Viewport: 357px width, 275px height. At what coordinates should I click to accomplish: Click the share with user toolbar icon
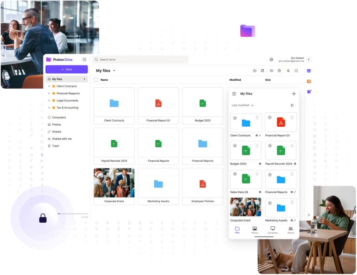288,70
